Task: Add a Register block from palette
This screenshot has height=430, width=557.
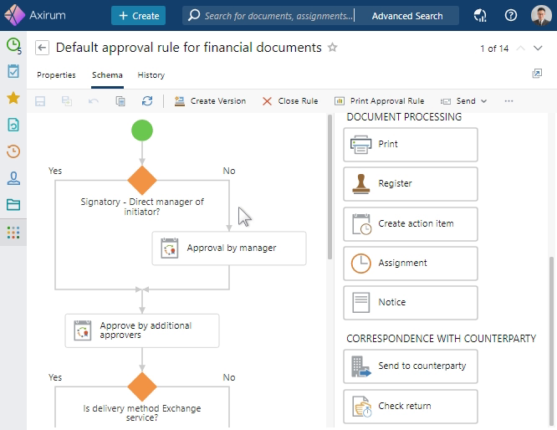Action: pos(411,184)
